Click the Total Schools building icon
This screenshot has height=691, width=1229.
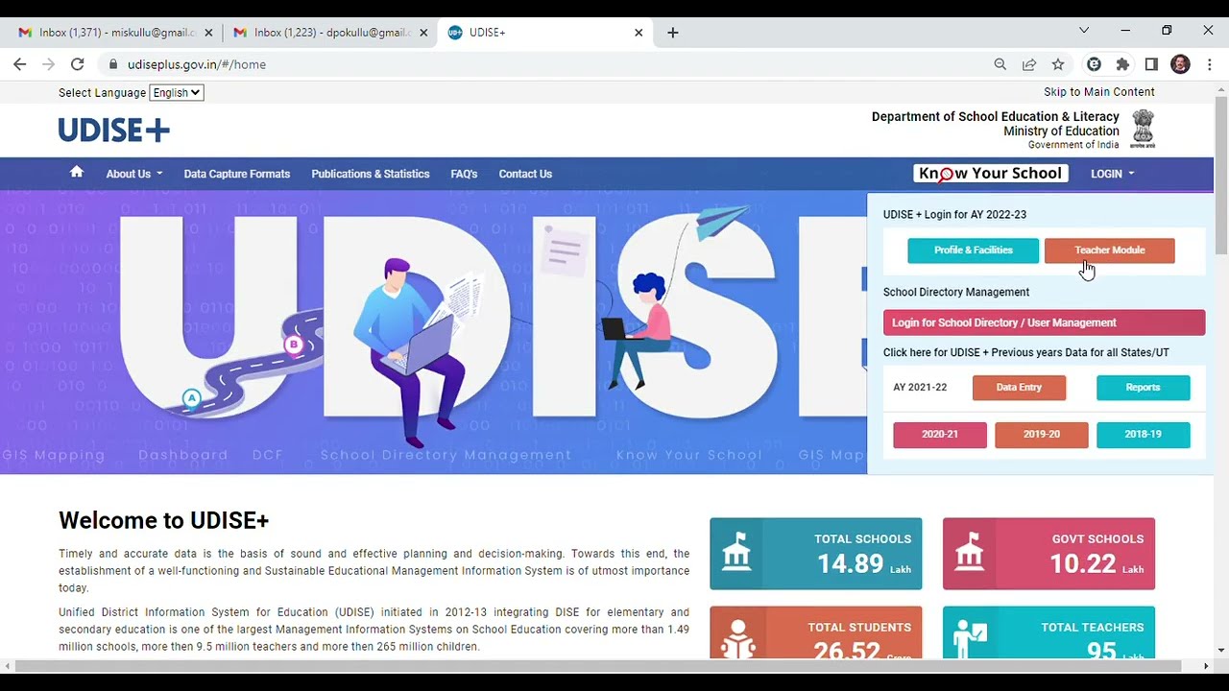736,554
